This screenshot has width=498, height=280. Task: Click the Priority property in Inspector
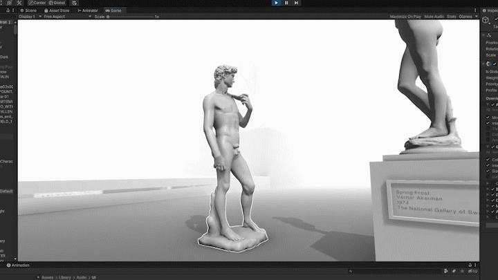tap(492, 84)
